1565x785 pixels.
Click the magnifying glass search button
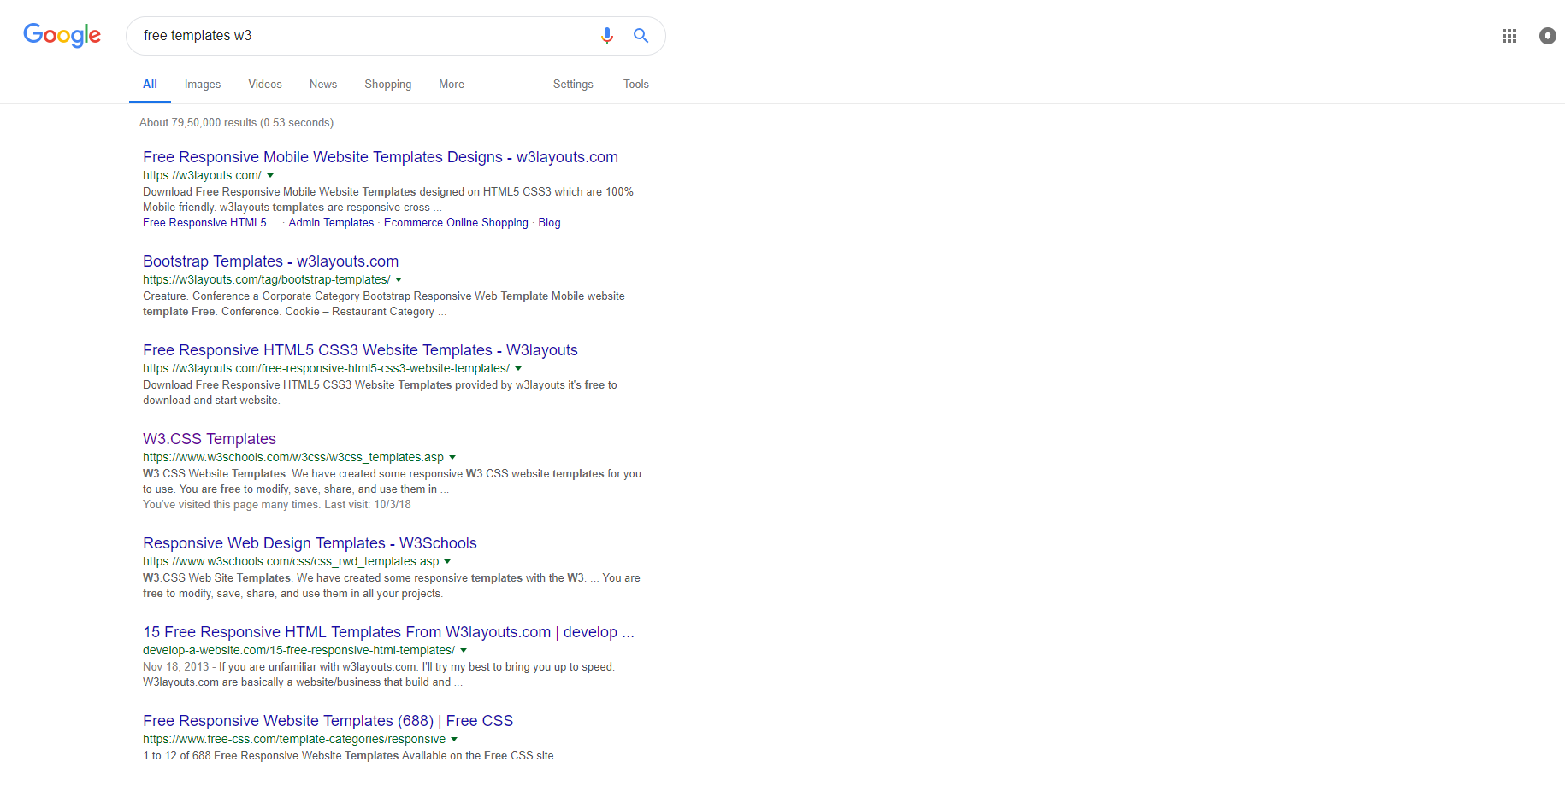click(641, 36)
